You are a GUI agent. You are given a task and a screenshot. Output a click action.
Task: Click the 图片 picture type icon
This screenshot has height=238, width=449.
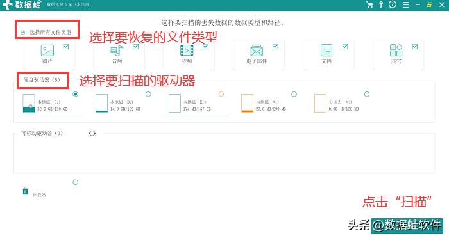click(x=47, y=51)
